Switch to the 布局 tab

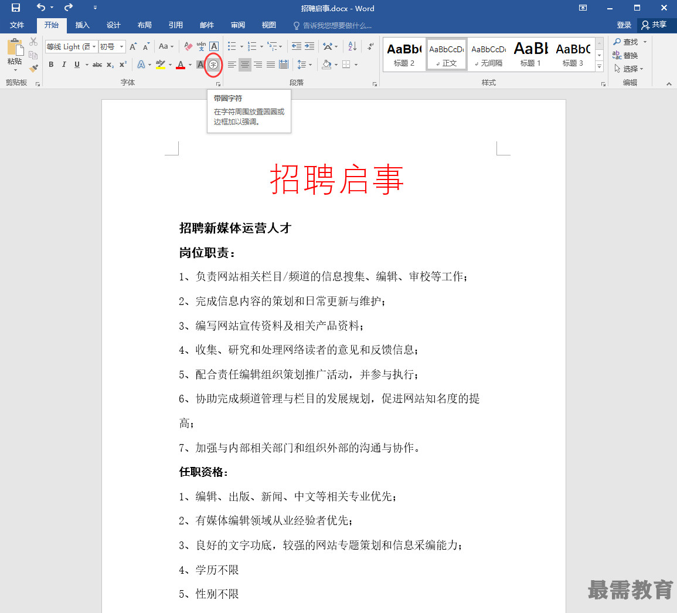145,25
